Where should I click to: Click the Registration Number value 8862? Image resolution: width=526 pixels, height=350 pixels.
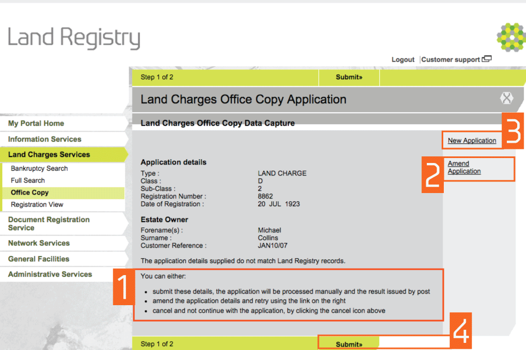tap(265, 196)
